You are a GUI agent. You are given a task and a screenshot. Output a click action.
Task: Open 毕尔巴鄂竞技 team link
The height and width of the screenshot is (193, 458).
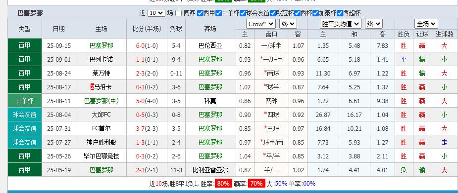[101, 156]
